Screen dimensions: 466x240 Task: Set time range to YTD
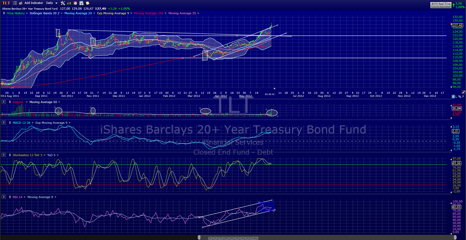point(220,238)
